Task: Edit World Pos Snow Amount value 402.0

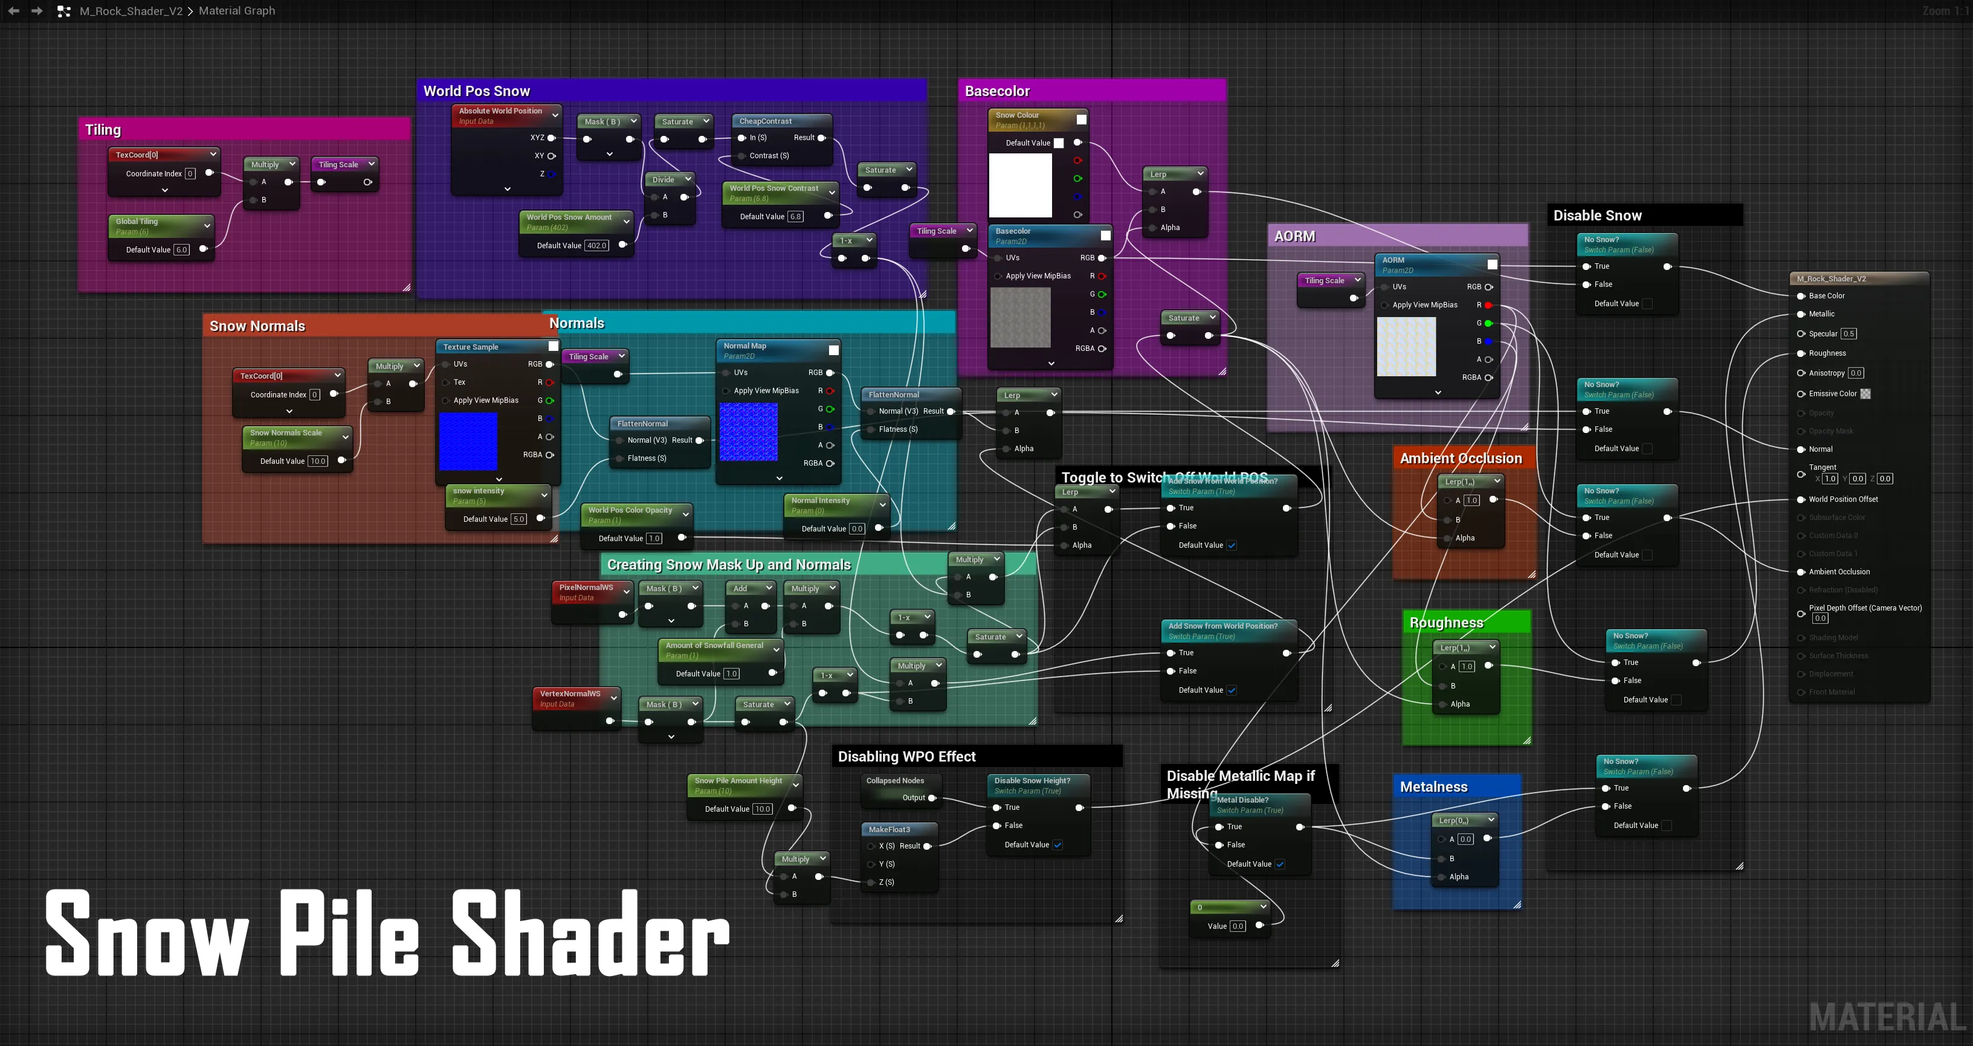Action: click(x=596, y=246)
